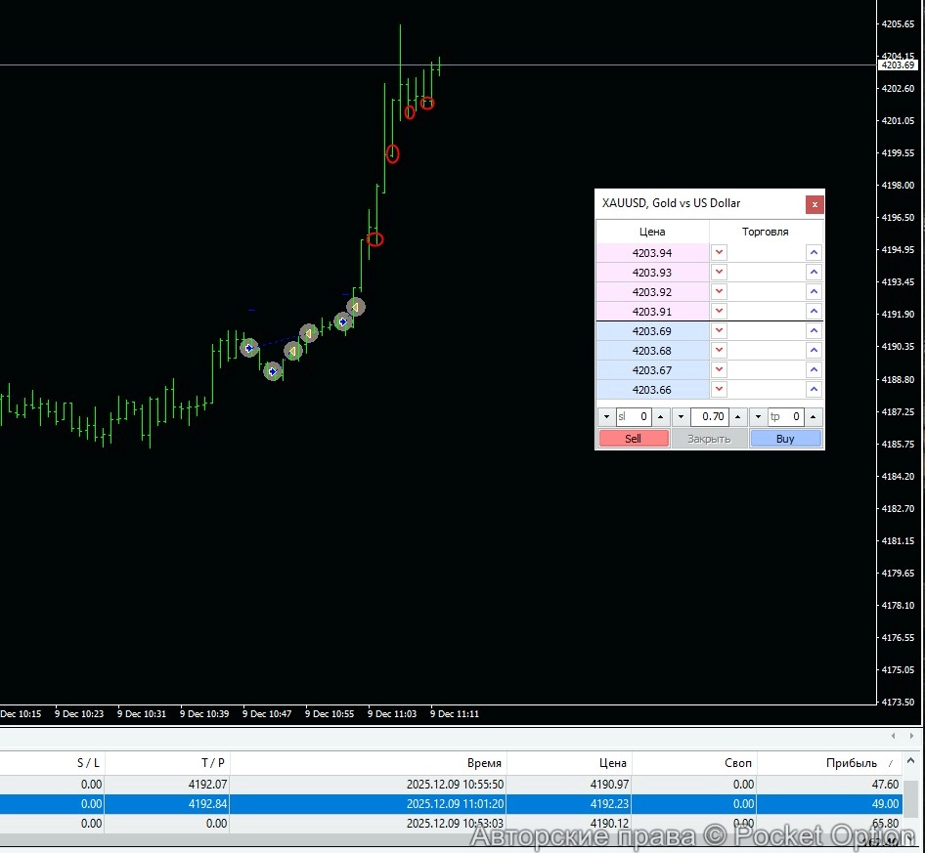Increase the take profit (tp) value
Viewport: 925px width, 853px height.
[814, 417]
